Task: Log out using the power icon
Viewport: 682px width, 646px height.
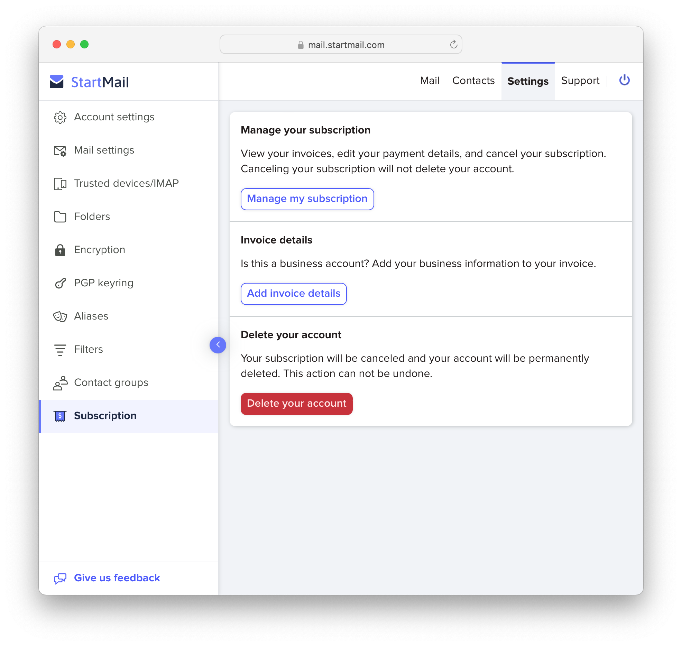Action: (624, 80)
